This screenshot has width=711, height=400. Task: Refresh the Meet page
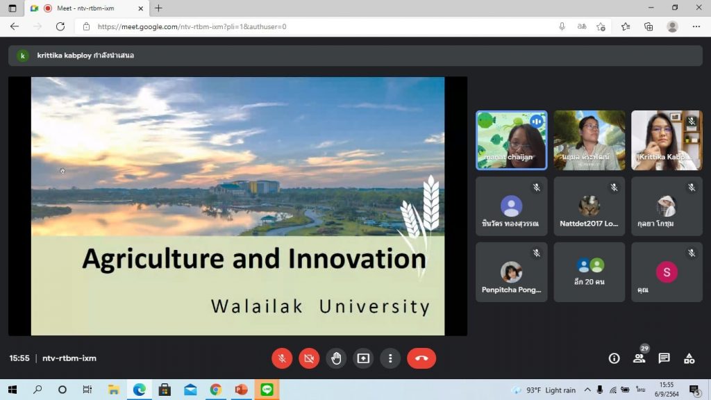click(x=60, y=26)
